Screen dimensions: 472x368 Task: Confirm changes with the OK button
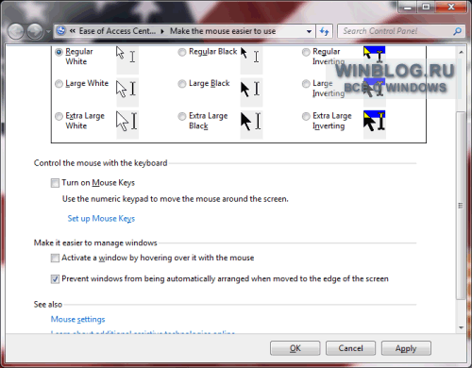tap(295, 348)
